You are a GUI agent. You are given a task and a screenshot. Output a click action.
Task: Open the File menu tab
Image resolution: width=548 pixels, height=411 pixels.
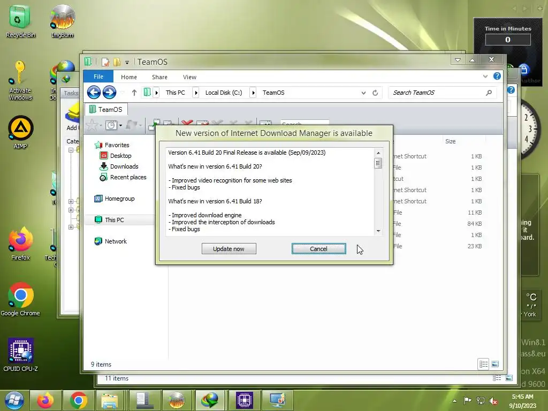(x=98, y=77)
